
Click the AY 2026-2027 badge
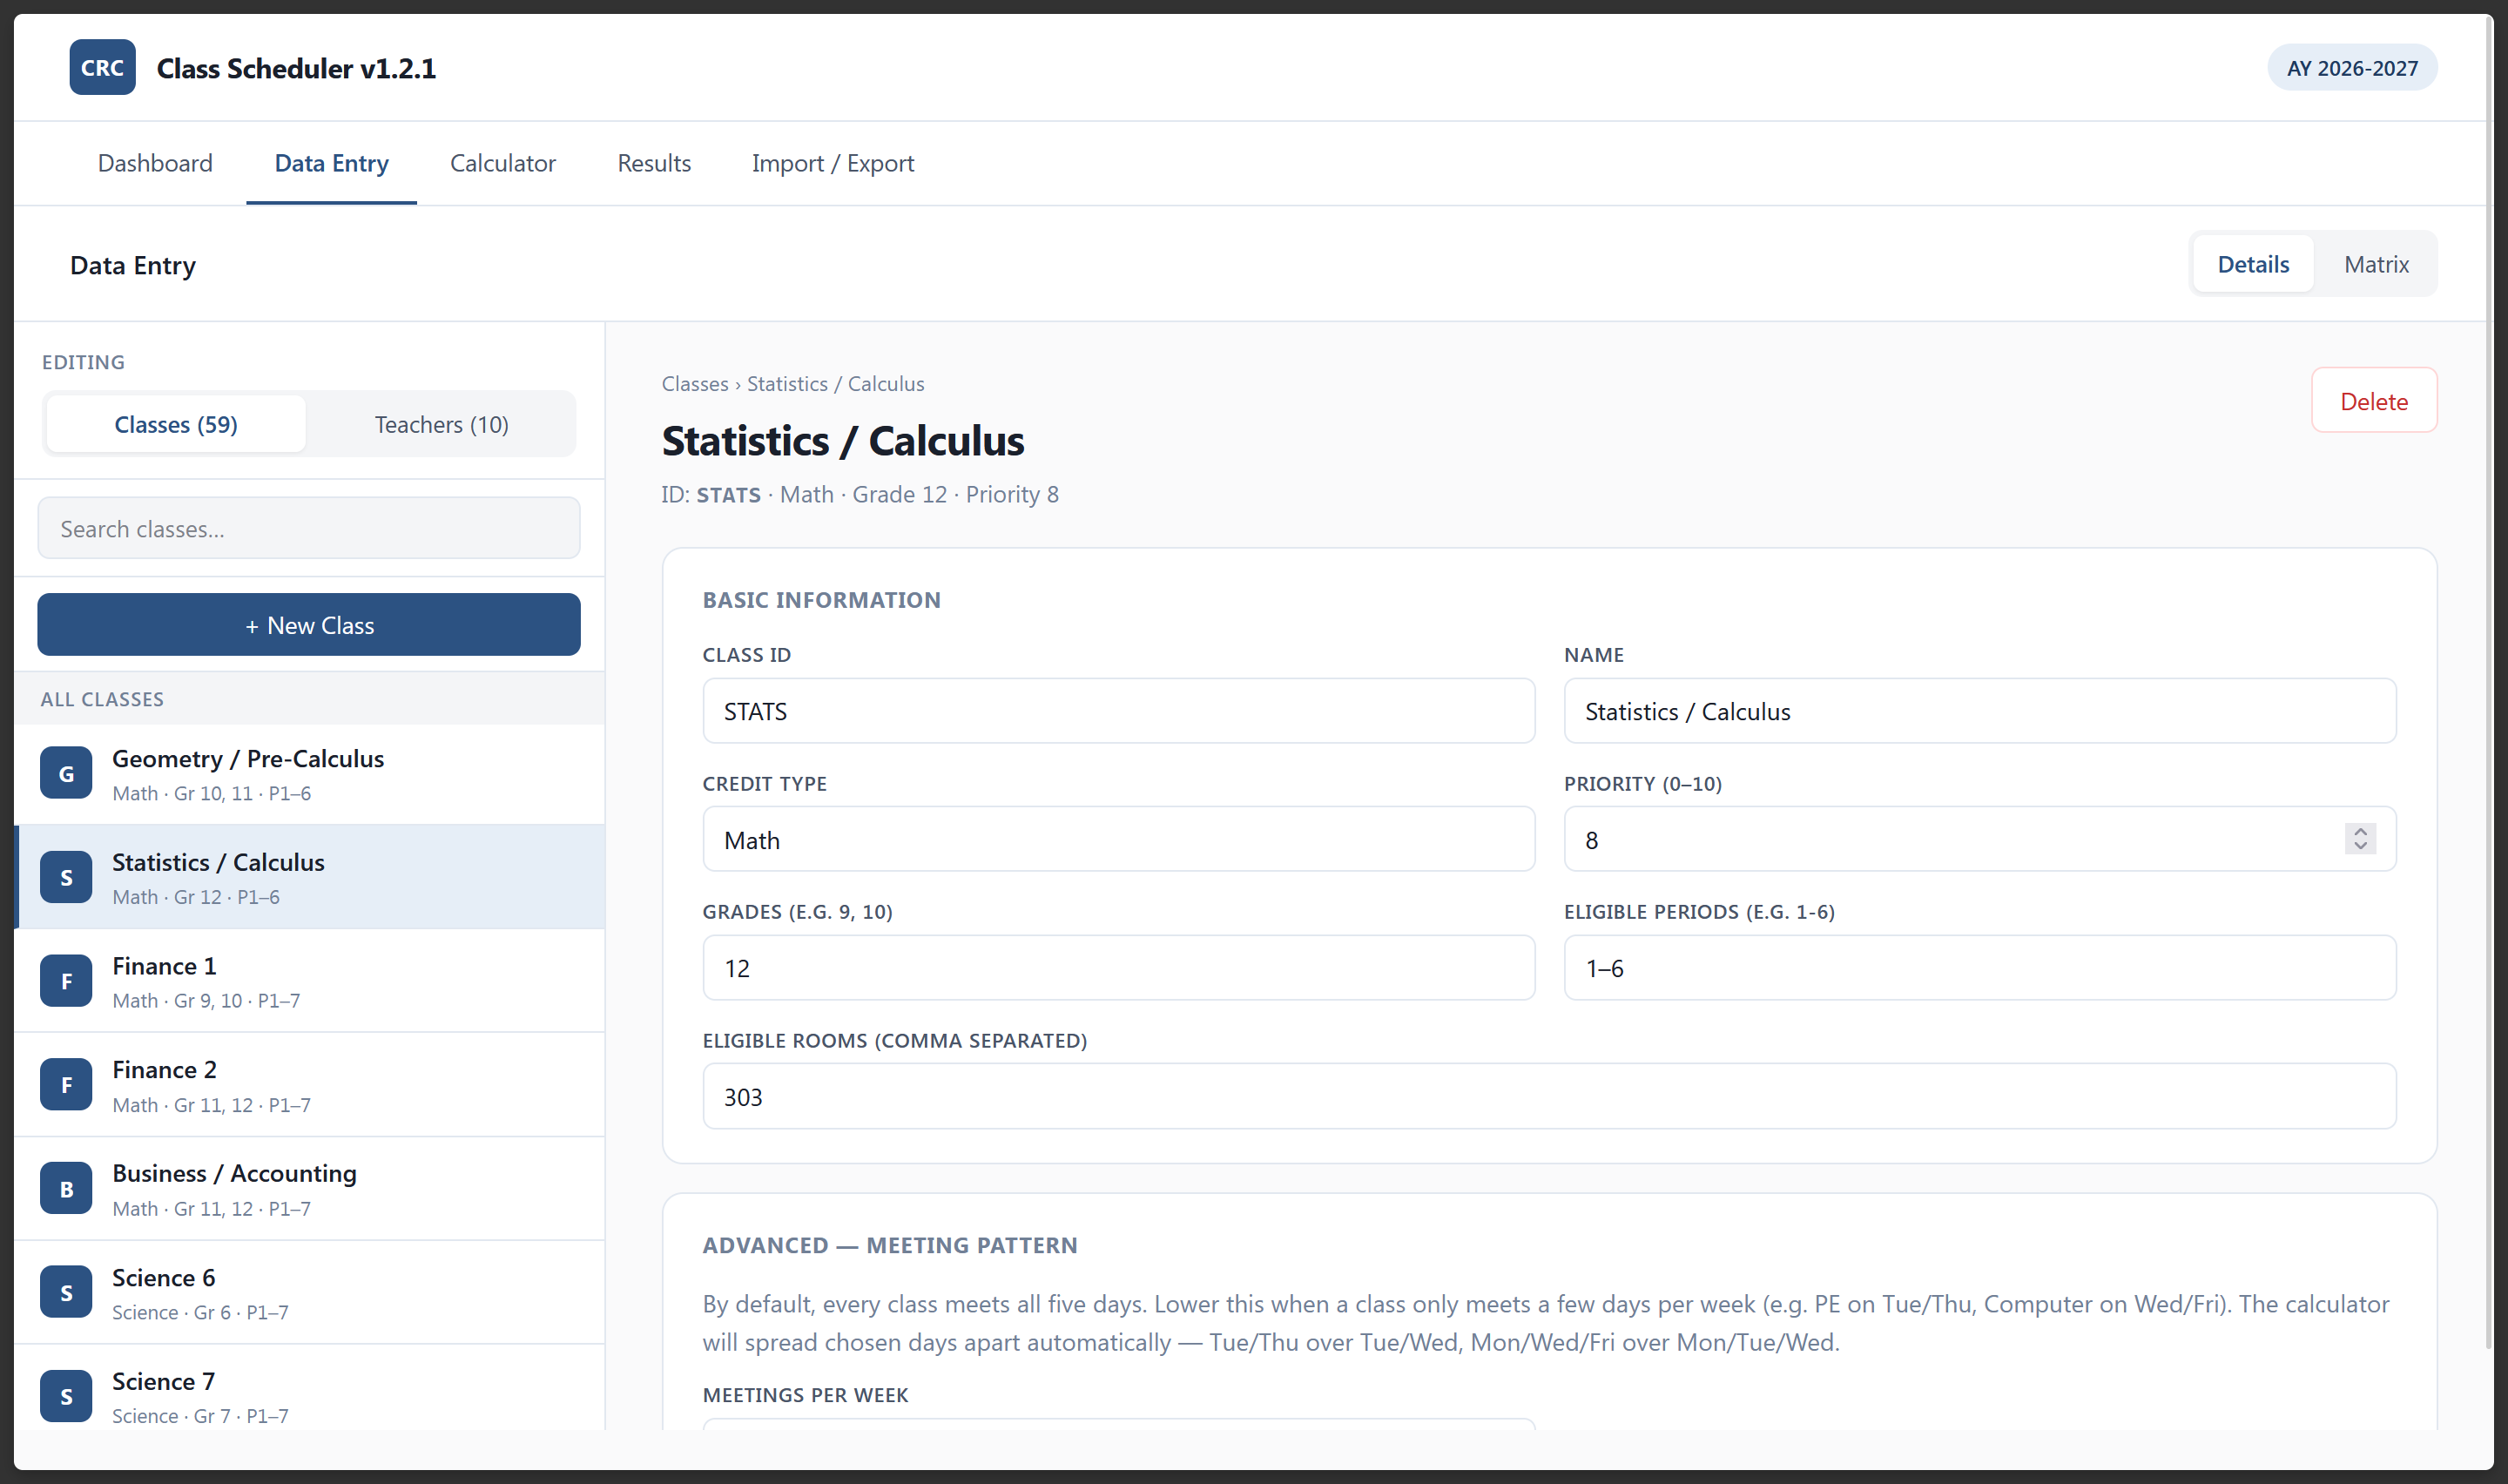(x=2352, y=68)
